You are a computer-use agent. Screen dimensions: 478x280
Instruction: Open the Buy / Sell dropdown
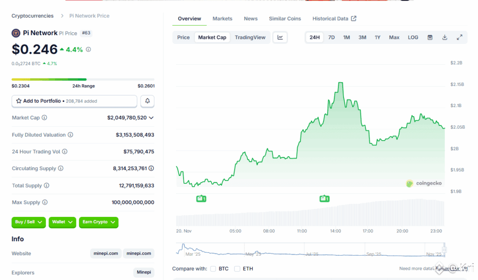coord(28,222)
